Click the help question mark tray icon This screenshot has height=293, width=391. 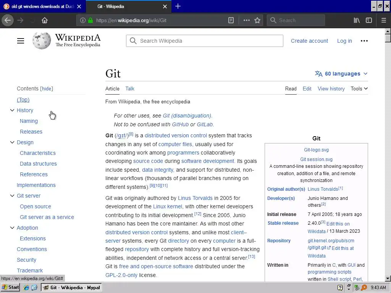coord(340,288)
